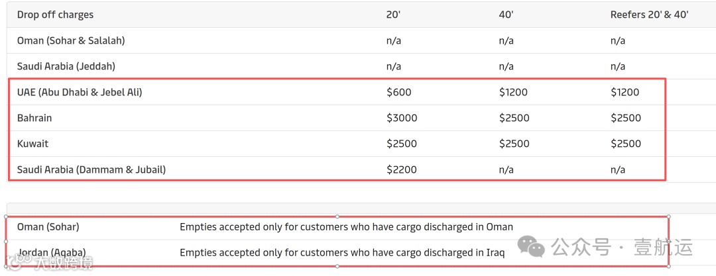Click the right-middle selection resize handle
The width and height of the screenshot is (716, 276).
[668, 241]
